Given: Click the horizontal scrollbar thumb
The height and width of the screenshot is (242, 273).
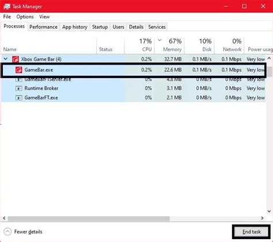Looking at the screenshot, I should [x=89, y=218].
